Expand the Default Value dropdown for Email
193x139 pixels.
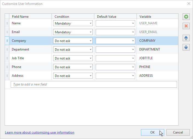(115, 32)
